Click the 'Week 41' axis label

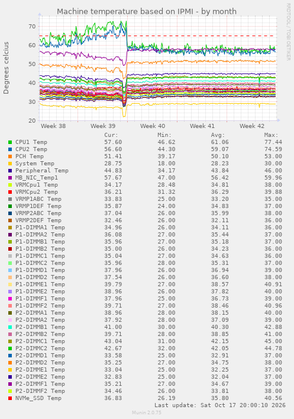point(202,126)
